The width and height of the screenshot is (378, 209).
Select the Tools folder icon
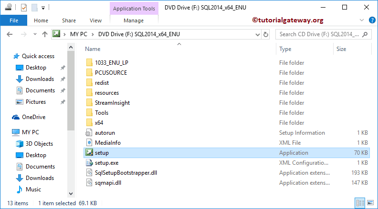(89, 112)
